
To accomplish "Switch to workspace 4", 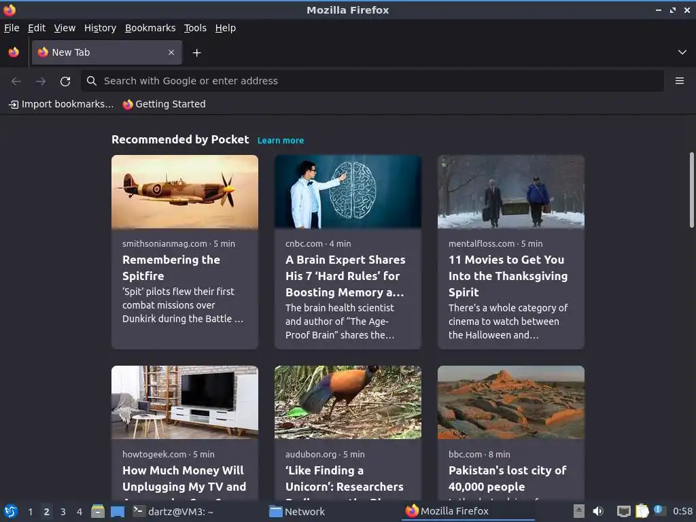I will pos(80,512).
